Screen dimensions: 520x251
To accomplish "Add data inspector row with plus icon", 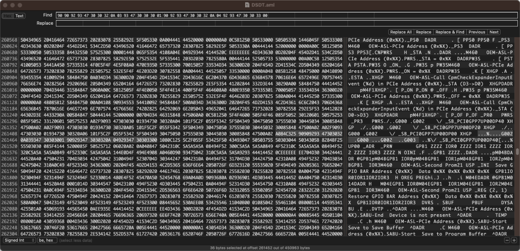I will pos(513,240).
